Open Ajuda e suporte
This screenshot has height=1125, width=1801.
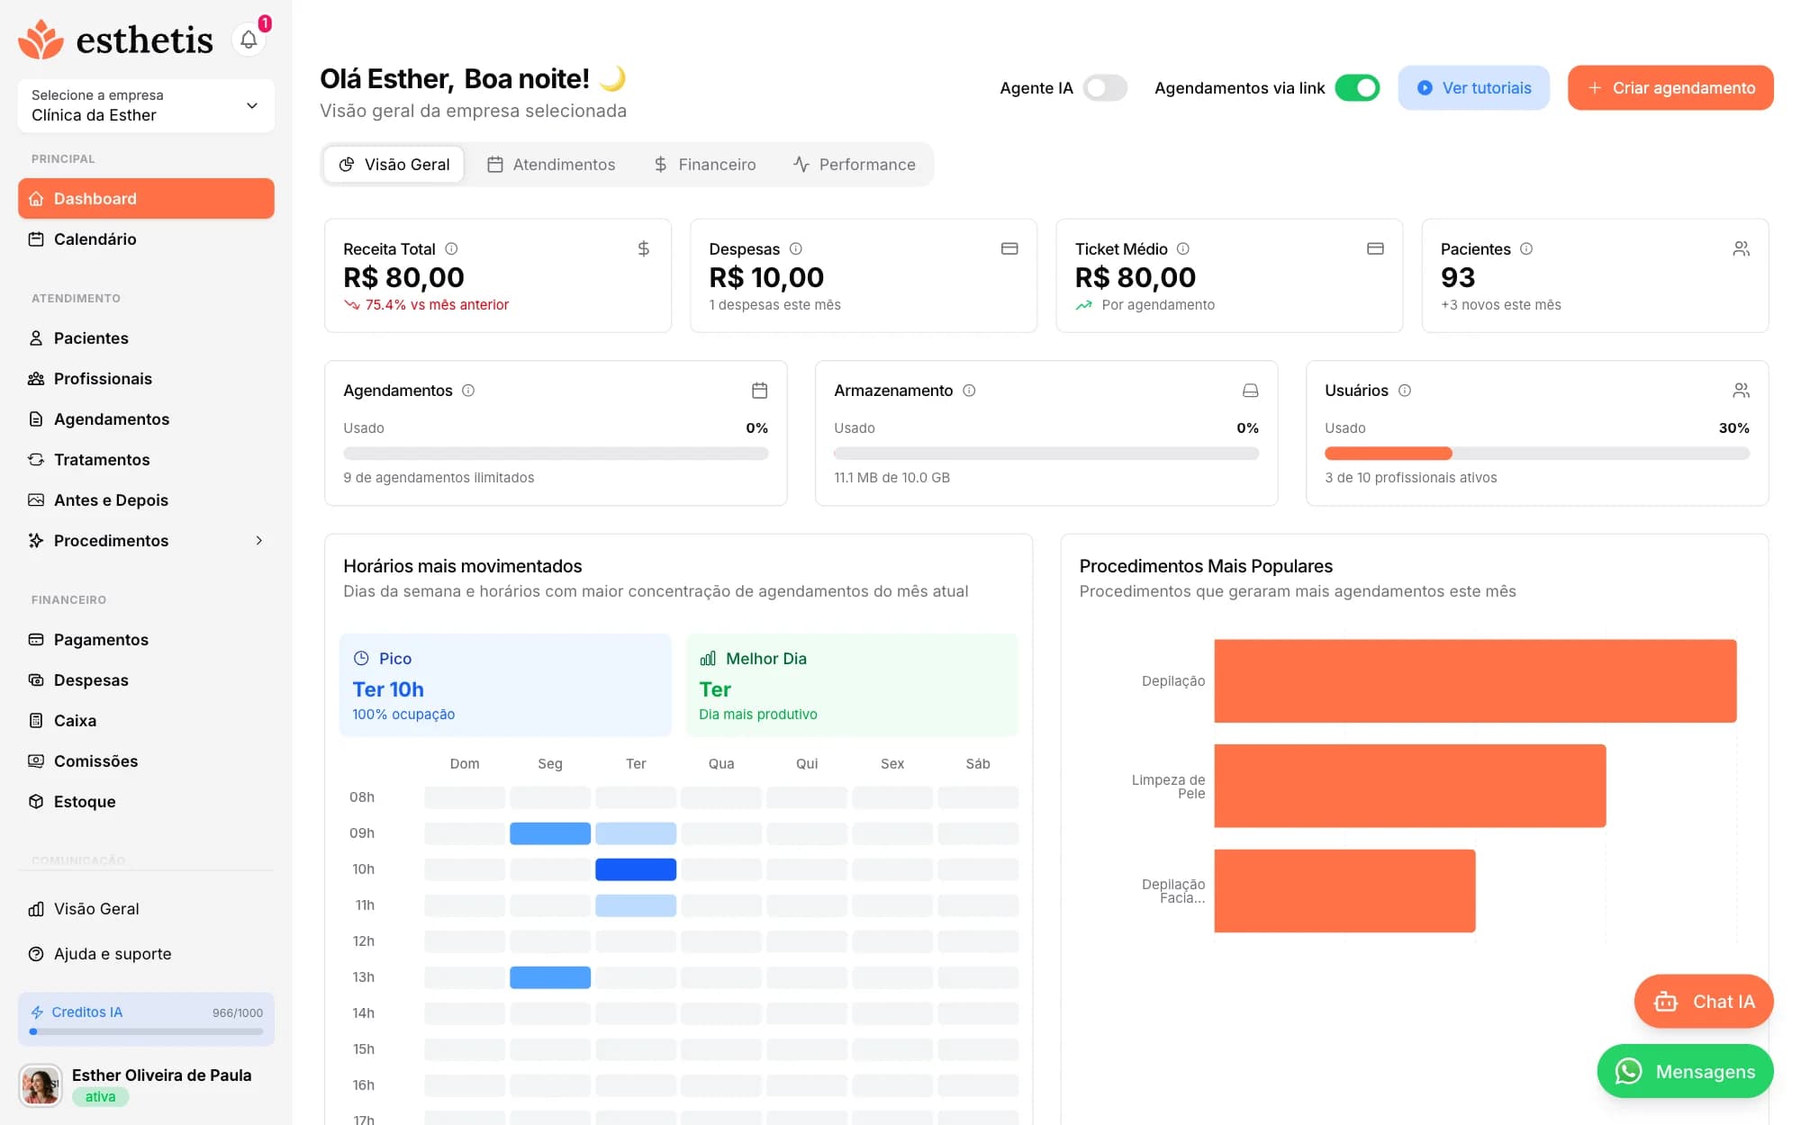click(146, 954)
